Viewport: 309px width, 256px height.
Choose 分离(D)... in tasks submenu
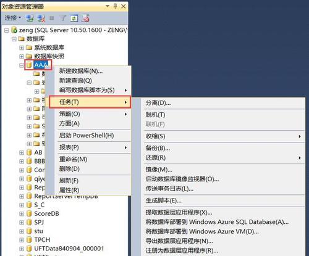[158, 103]
